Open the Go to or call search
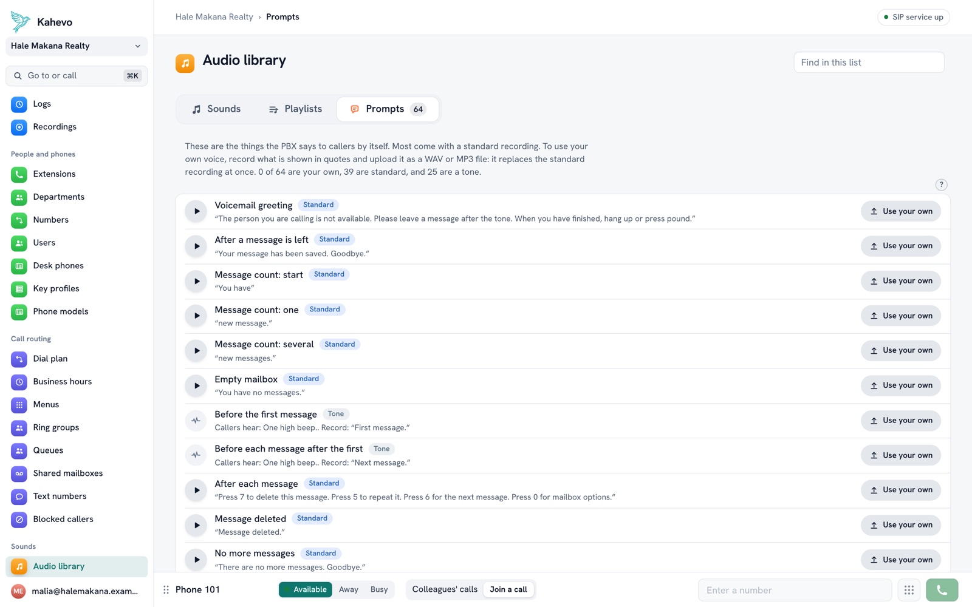The width and height of the screenshot is (972, 607). pyautogui.click(x=77, y=76)
